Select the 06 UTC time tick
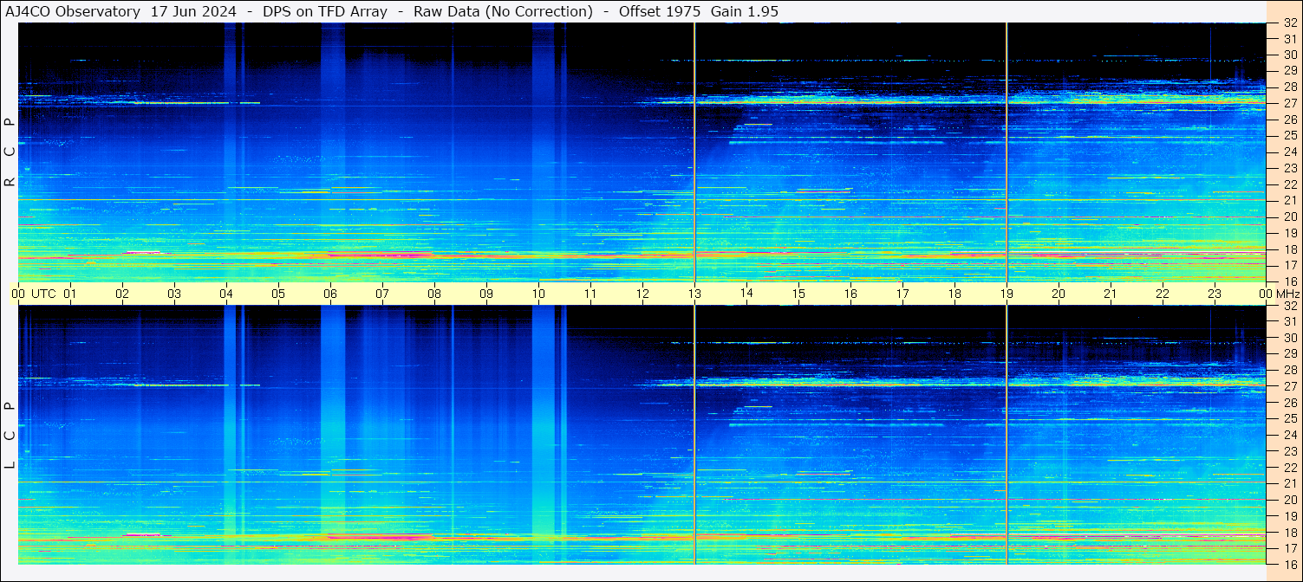This screenshot has width=1303, height=582. (330, 294)
